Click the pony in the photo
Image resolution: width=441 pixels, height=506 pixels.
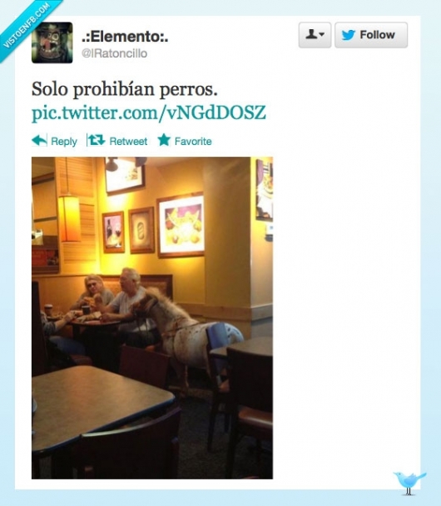pos(181,333)
